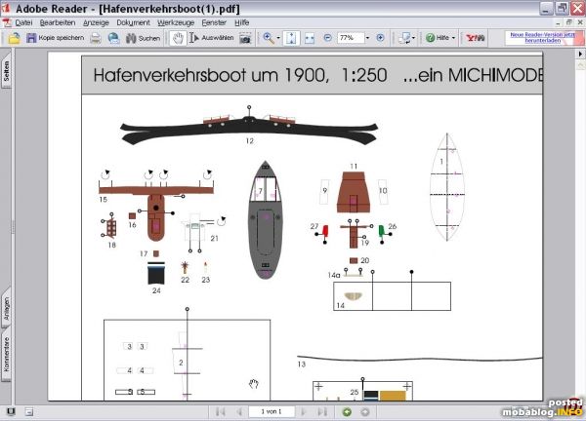Click the page number field 1 von 1
The width and height of the screenshot is (586, 421).
272,411
